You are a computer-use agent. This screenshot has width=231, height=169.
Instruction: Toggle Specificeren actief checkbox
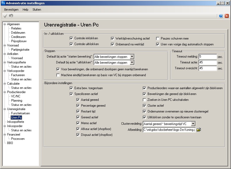(71, 94)
